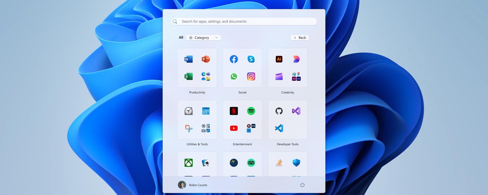Show more Utilities & Tools apps cluster
The image size is (488, 195).
pos(206,128)
